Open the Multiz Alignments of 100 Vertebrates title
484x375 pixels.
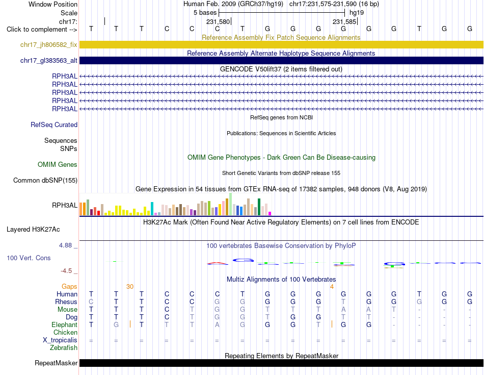pyautogui.click(x=281, y=280)
